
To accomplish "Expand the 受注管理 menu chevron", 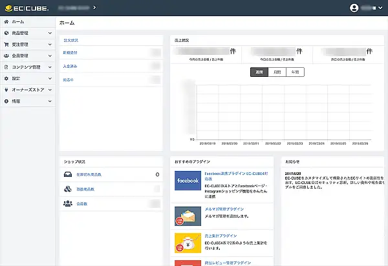I will 50,45.
